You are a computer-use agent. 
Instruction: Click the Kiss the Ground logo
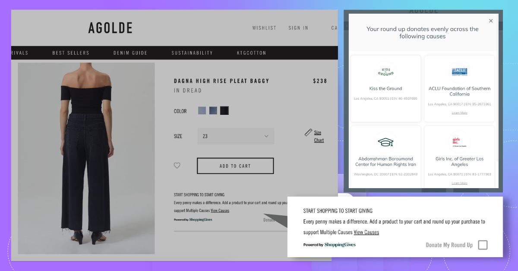click(385, 72)
